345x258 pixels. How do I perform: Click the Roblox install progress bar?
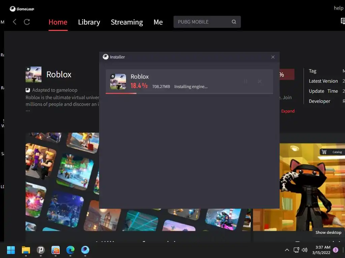point(189,93)
